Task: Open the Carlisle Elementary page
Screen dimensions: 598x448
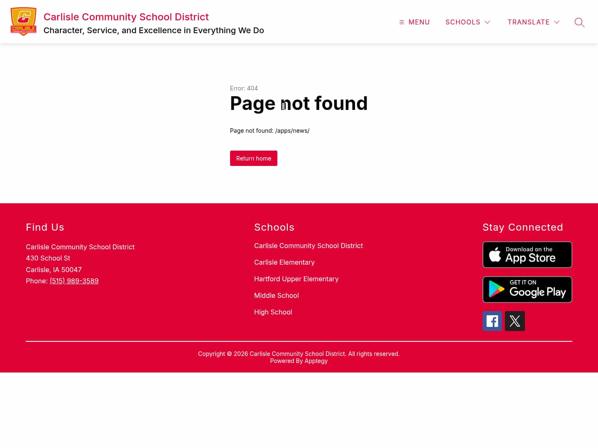Action: pyautogui.click(x=284, y=262)
